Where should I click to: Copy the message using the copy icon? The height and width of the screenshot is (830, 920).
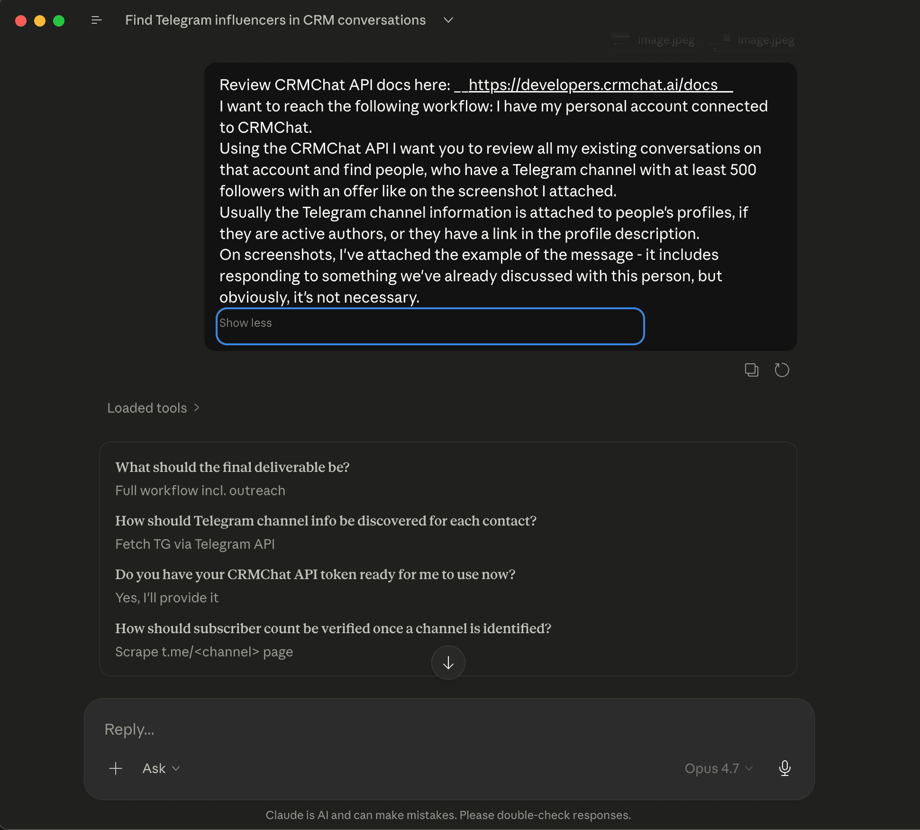(751, 370)
